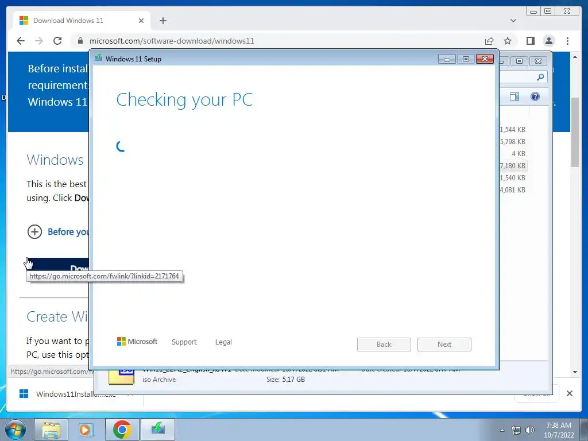Image resolution: width=588 pixels, height=441 pixels.
Task: Click the page scrollbar up arrow
Action: pyautogui.click(x=575, y=57)
